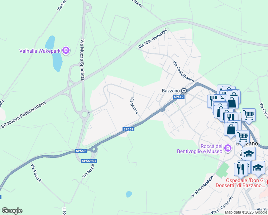
Task: Click the Valhalla Wakepark purple pin icon
Action: click(x=66, y=51)
